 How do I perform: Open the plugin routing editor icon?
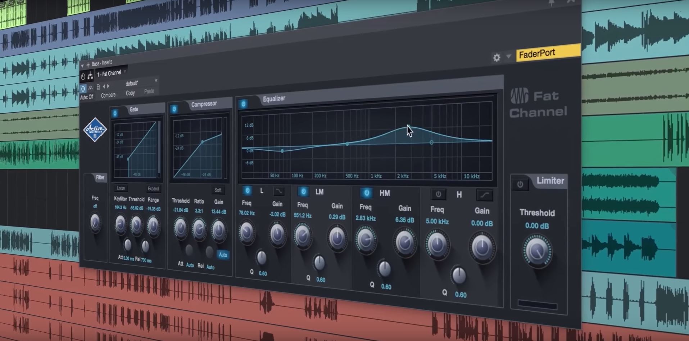pos(90,76)
